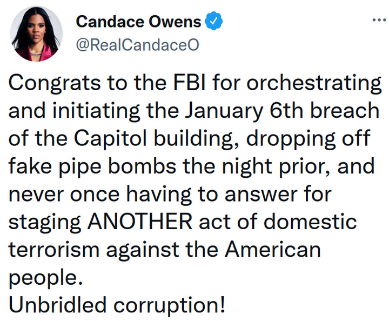
Task: Visit the @RealCandaceO handle link
Action: [x=137, y=45]
